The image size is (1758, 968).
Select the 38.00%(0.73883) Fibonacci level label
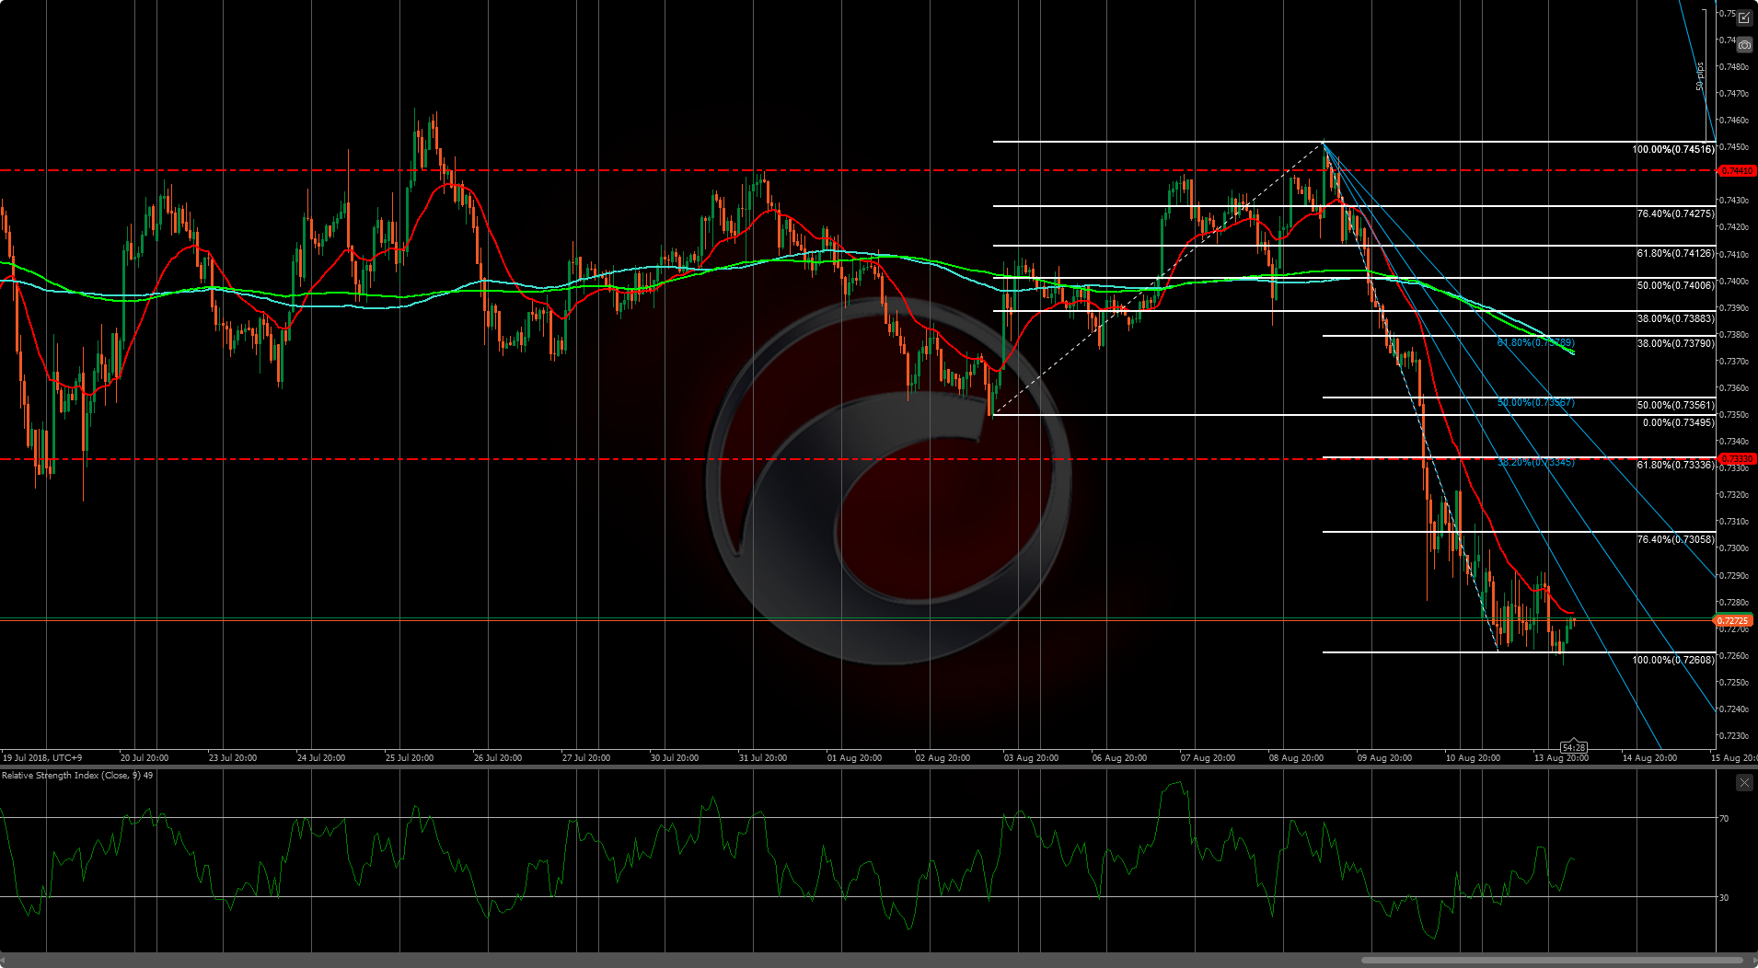point(1675,318)
